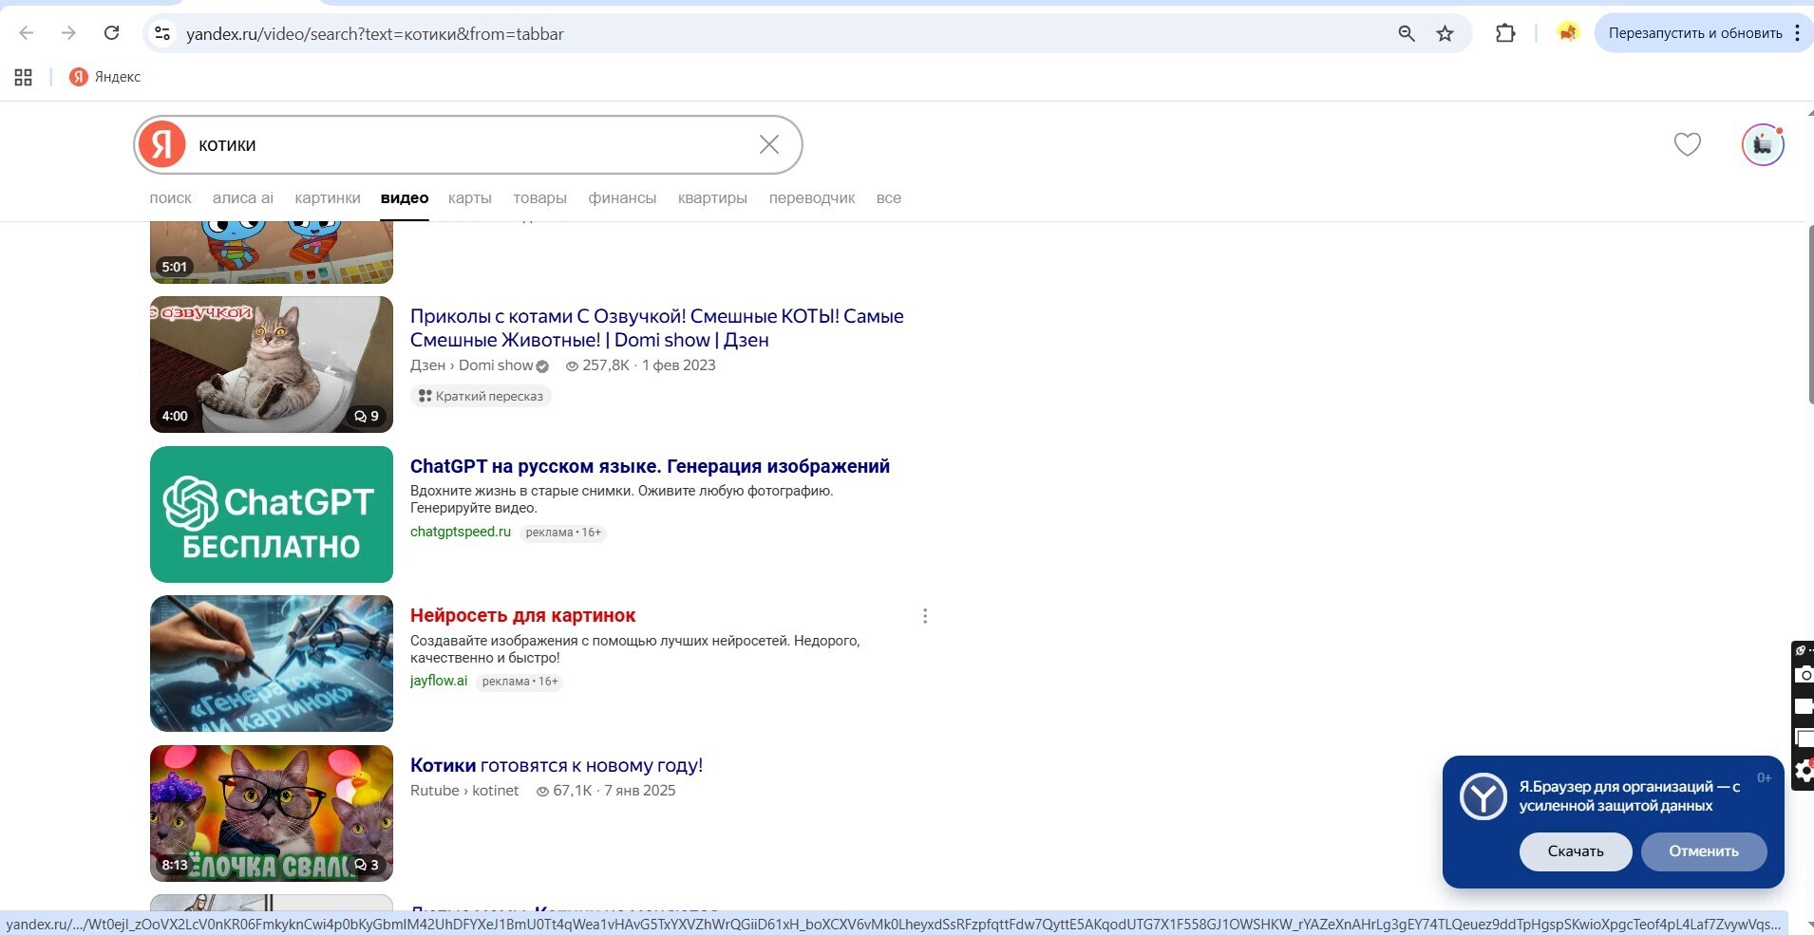Go back to the previous page

[27, 33]
